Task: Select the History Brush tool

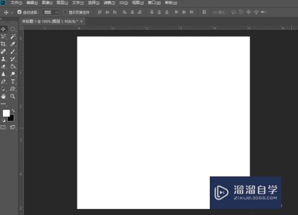Action: pyautogui.click(x=13, y=59)
